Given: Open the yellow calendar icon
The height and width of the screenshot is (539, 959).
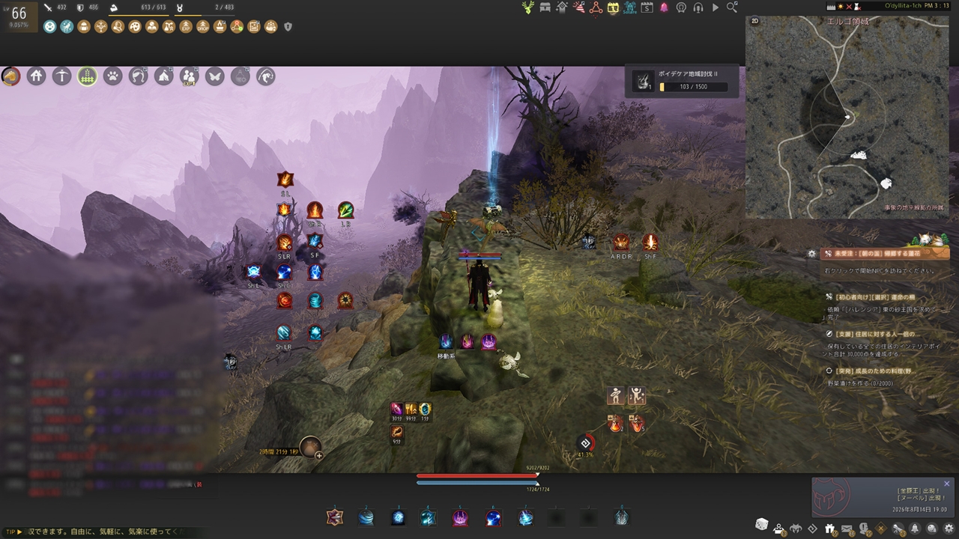Looking at the screenshot, I should tap(613, 7).
